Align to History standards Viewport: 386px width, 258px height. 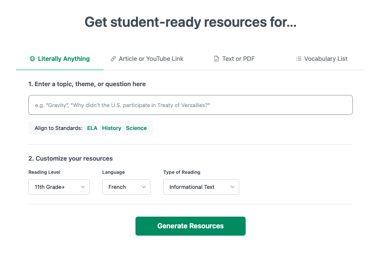click(x=112, y=128)
